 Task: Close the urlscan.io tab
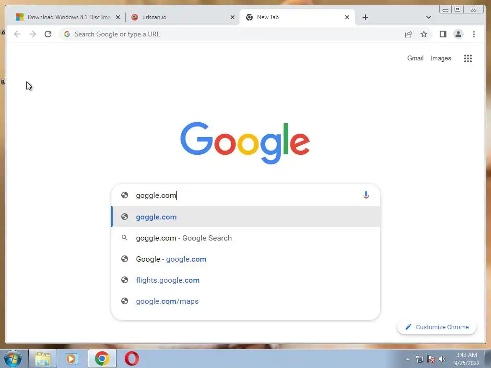pyautogui.click(x=233, y=17)
